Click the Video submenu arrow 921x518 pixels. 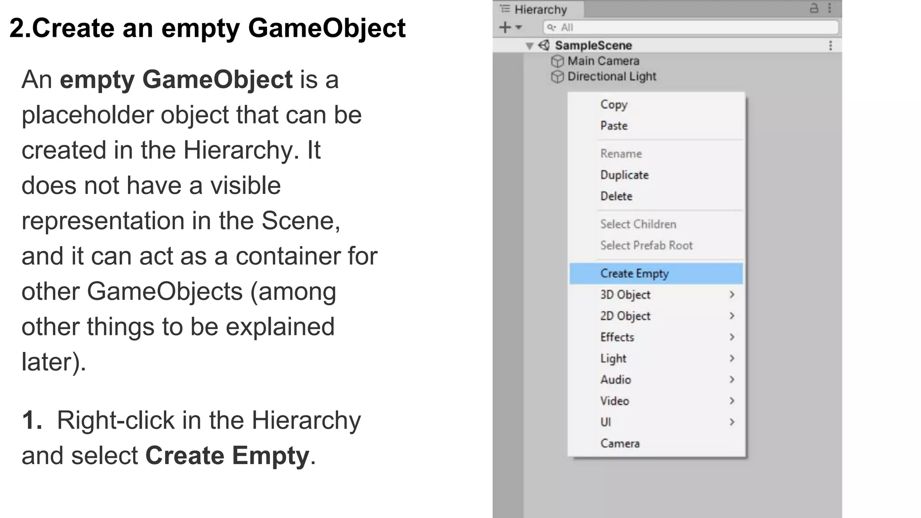click(732, 401)
